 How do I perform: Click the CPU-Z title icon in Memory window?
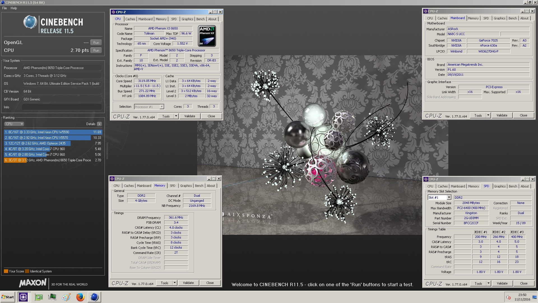pyautogui.click(x=112, y=179)
